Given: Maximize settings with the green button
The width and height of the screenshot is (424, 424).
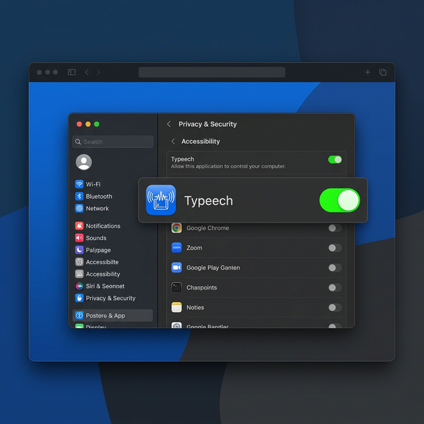Looking at the screenshot, I should pos(97,124).
